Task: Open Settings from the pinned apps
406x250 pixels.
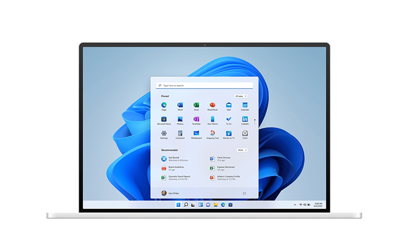Action: point(164,135)
